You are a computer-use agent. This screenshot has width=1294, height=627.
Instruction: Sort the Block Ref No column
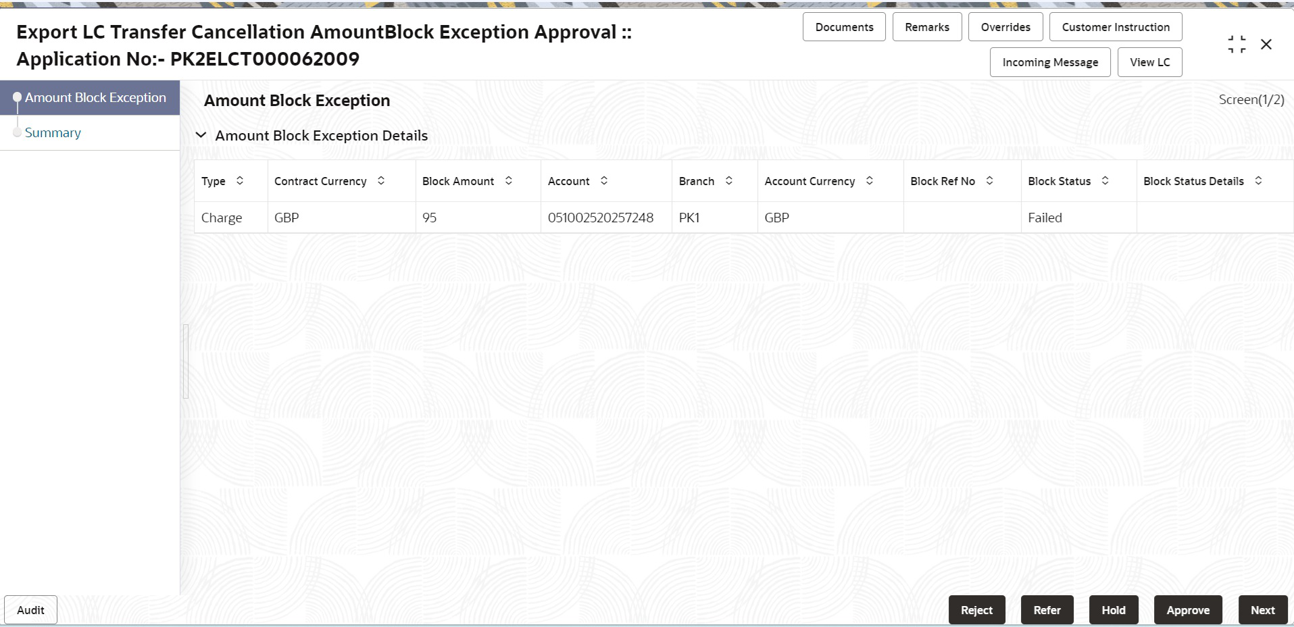pyautogui.click(x=990, y=180)
